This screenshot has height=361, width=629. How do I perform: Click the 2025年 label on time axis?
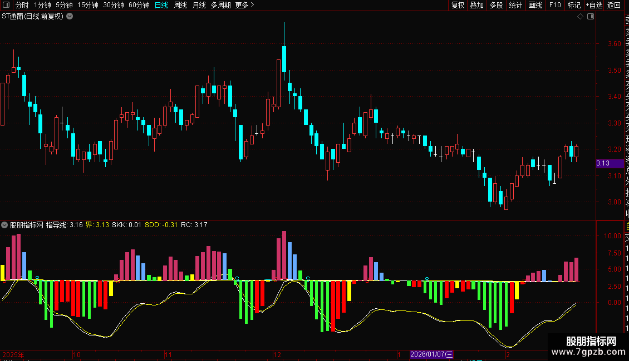pyautogui.click(x=13, y=354)
